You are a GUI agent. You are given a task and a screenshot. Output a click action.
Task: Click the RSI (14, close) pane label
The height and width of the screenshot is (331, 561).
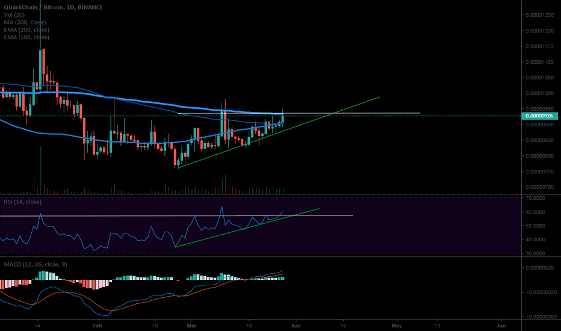[22, 202]
